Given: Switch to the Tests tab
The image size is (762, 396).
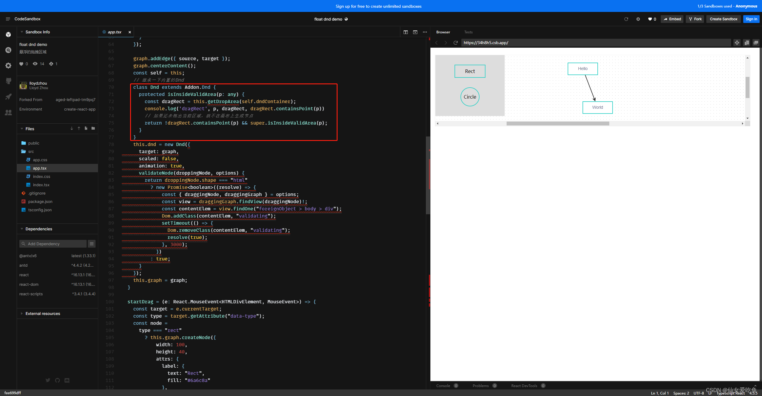Looking at the screenshot, I should click(x=468, y=32).
